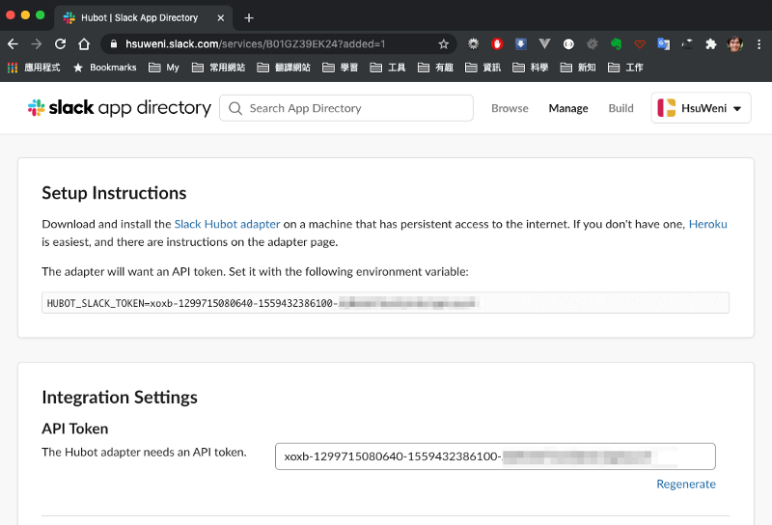Open the Manage section

coord(568,108)
